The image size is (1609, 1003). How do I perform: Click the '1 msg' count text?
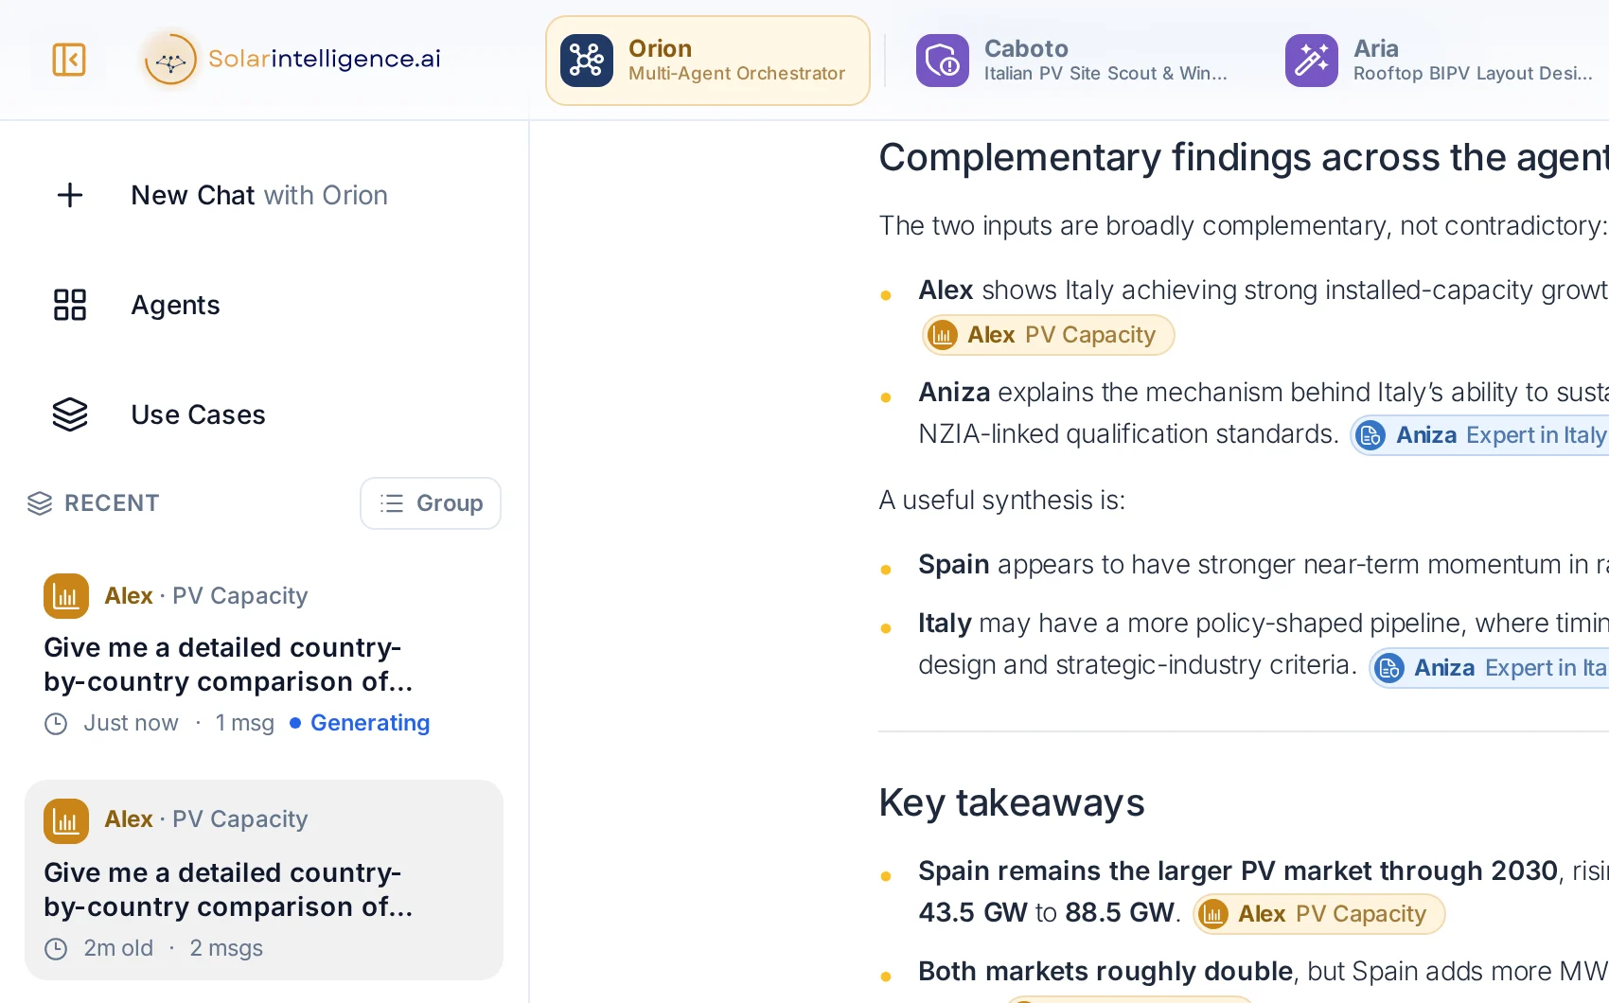click(x=244, y=723)
